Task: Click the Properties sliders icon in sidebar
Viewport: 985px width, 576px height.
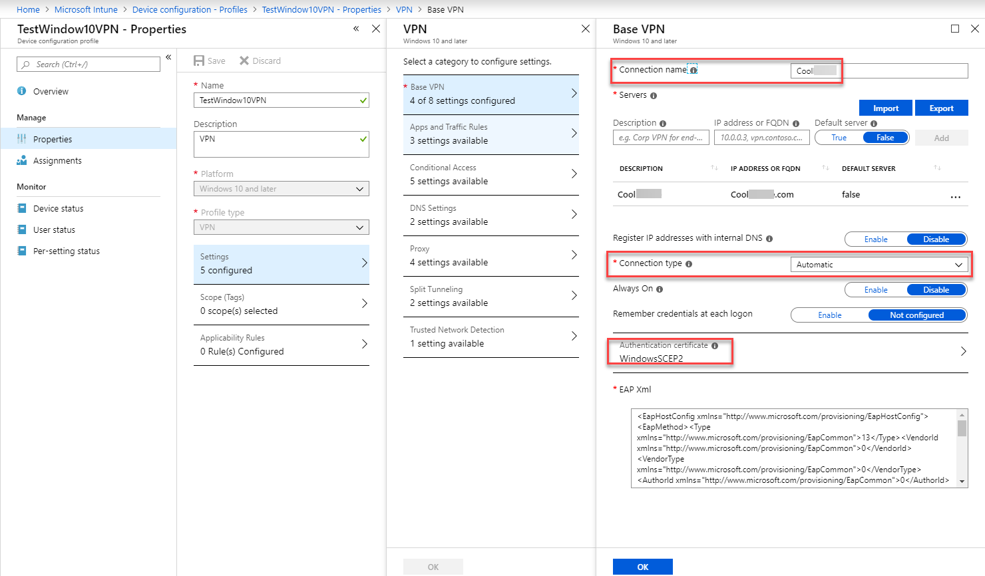Action: [21, 139]
